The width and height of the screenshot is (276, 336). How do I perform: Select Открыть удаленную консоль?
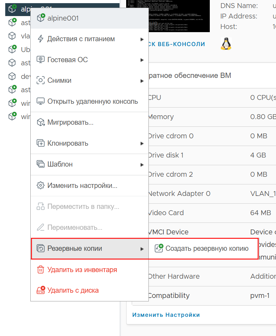[90, 101]
